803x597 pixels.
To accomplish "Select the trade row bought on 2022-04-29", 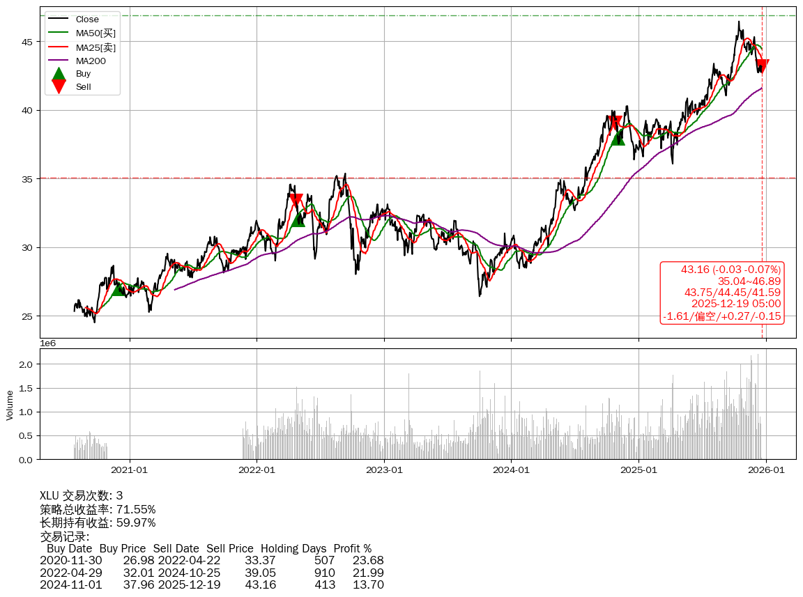I will pyautogui.click(x=211, y=573).
